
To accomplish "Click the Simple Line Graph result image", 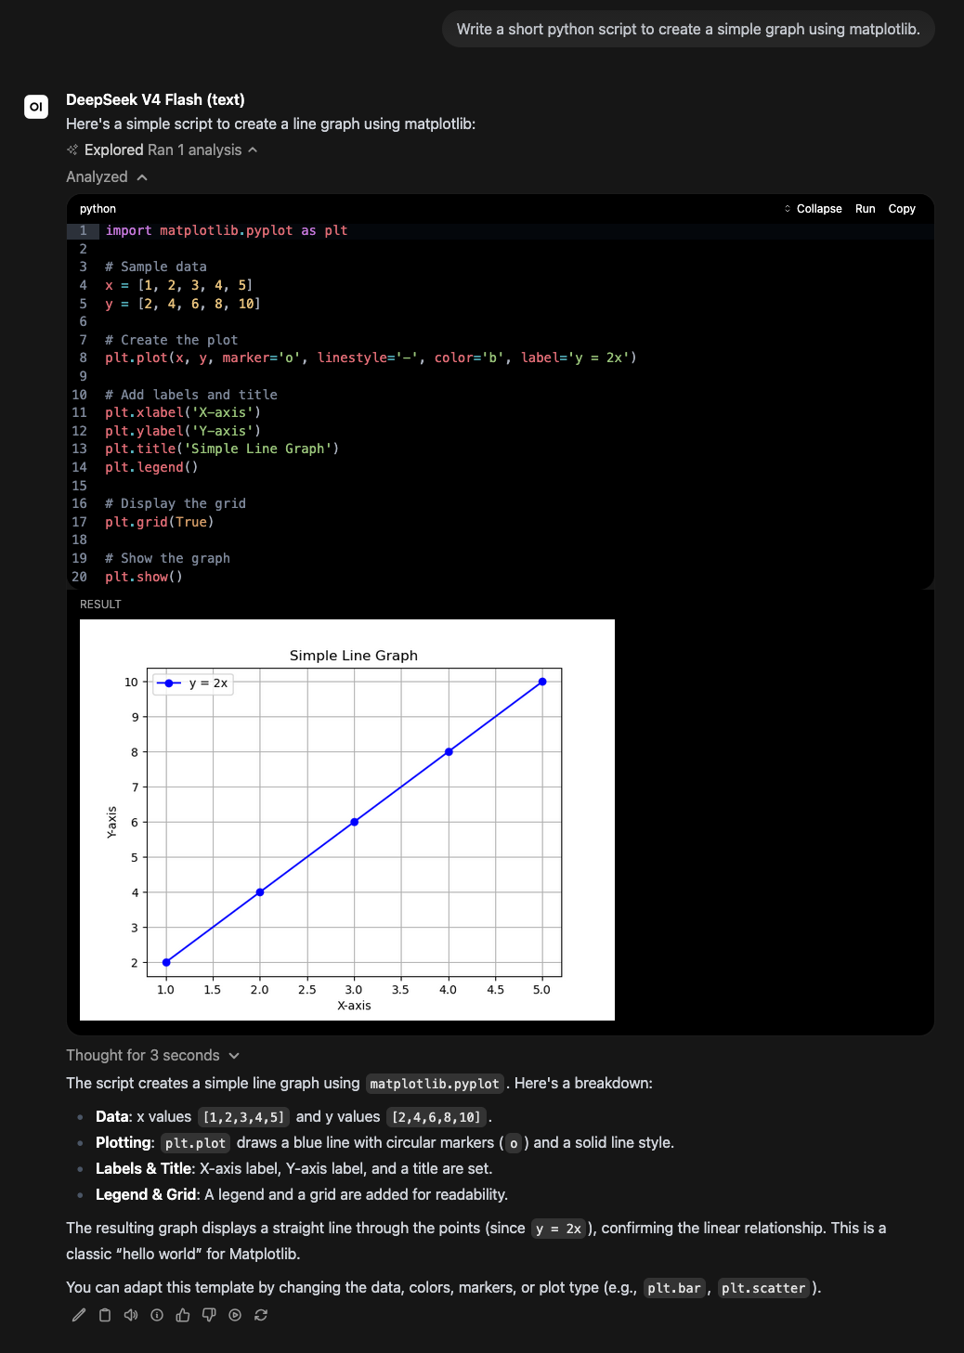I will point(347,820).
